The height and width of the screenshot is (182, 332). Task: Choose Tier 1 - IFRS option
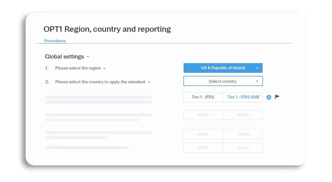click(203, 97)
